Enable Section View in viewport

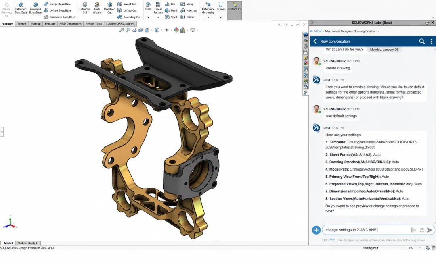[x=141, y=30]
